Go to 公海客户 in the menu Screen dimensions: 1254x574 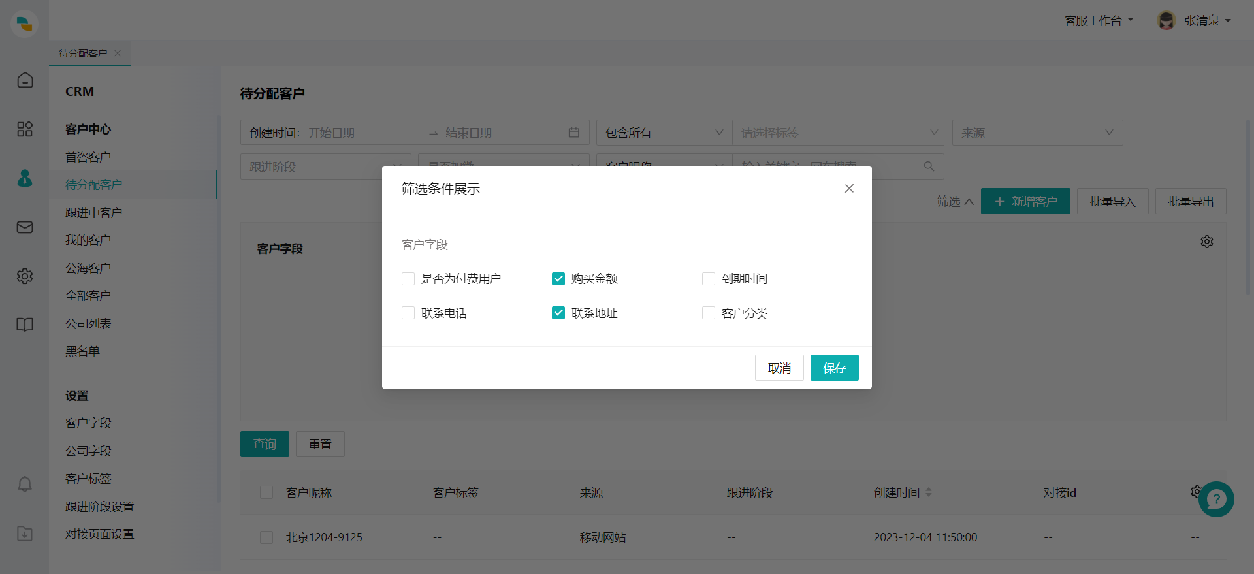coord(88,268)
